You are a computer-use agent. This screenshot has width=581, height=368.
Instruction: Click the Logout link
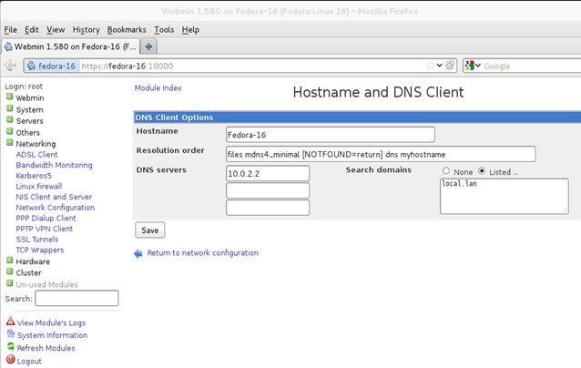pos(29,362)
